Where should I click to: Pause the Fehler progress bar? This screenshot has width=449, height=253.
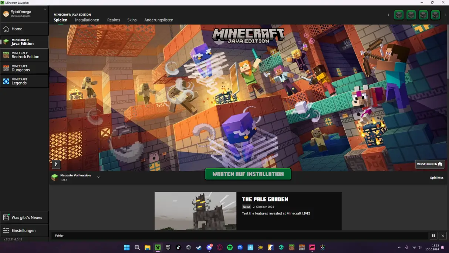pos(433,236)
